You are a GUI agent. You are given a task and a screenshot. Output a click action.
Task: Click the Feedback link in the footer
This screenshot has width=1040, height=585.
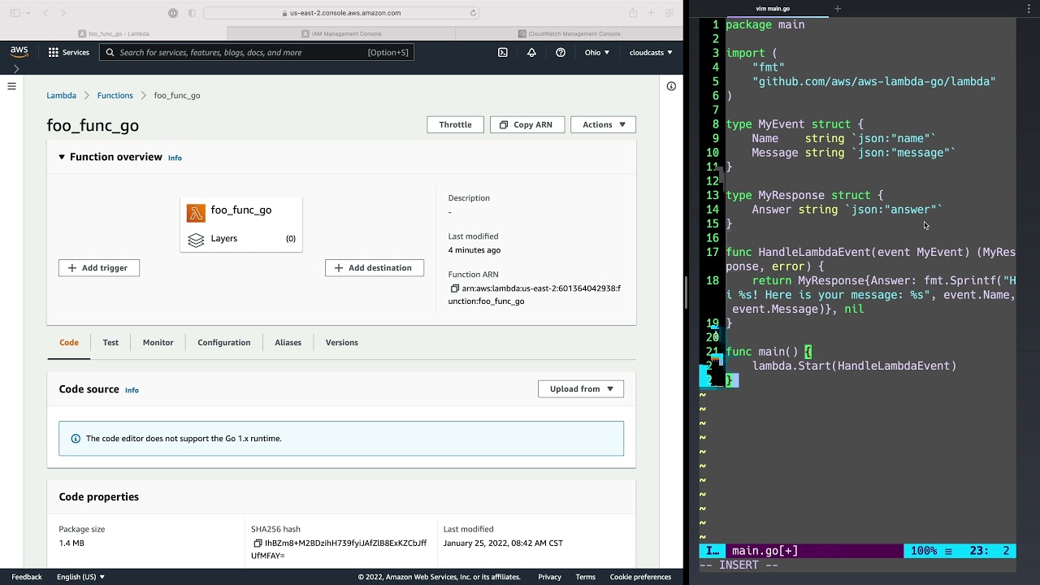tap(27, 577)
